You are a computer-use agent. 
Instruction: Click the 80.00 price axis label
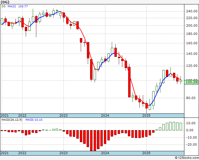(x=191, y=98)
